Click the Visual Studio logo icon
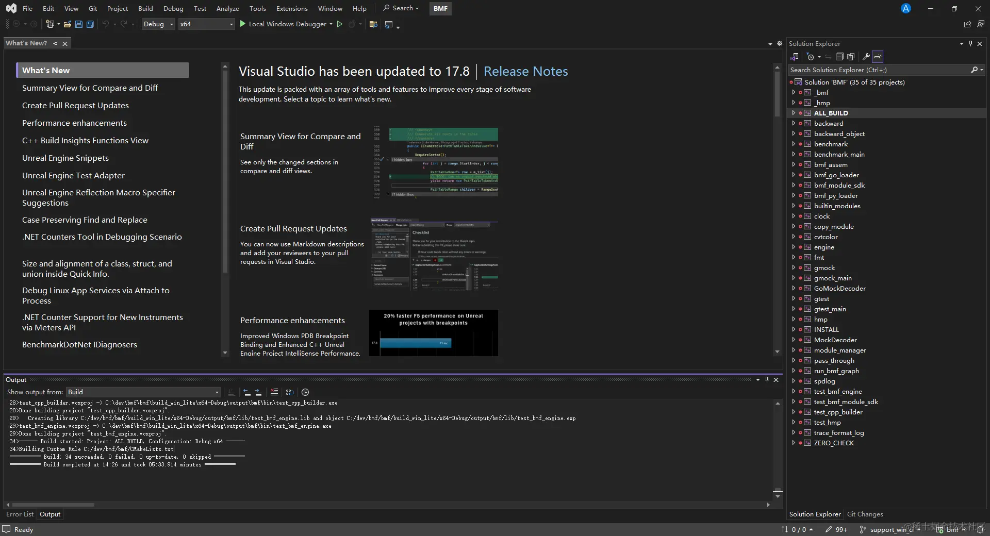The image size is (990, 536). coord(11,8)
